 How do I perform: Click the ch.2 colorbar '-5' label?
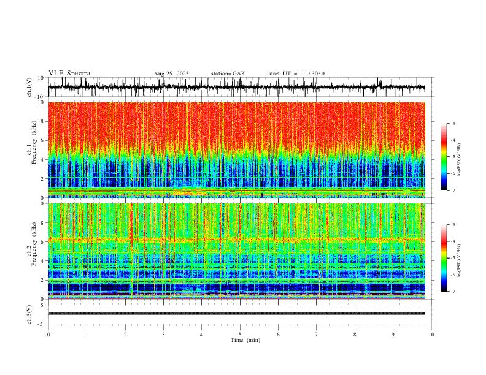[452, 258]
